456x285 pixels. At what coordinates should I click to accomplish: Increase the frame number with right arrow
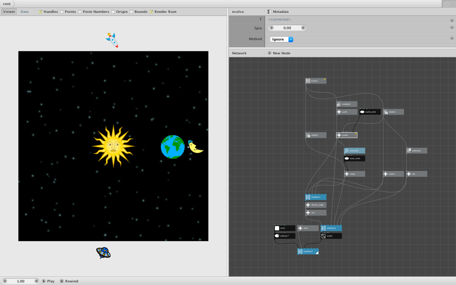[x=36, y=281]
